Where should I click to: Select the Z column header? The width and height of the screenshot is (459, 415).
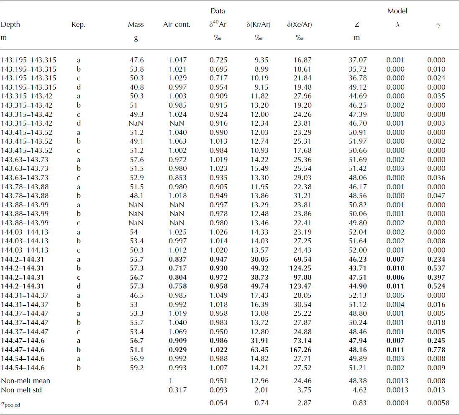tap(356, 25)
